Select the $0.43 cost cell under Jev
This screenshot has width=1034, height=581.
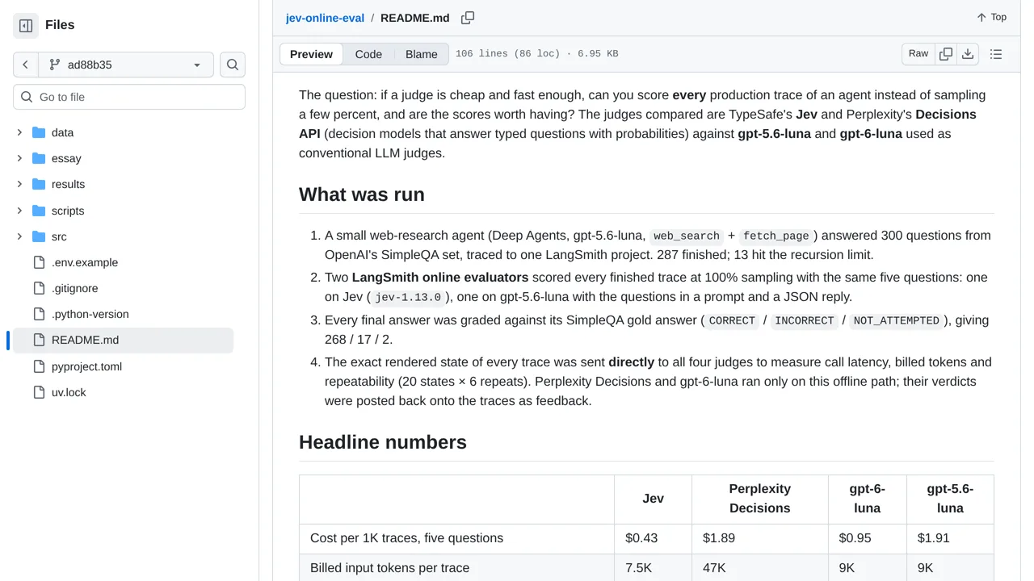pyautogui.click(x=653, y=538)
